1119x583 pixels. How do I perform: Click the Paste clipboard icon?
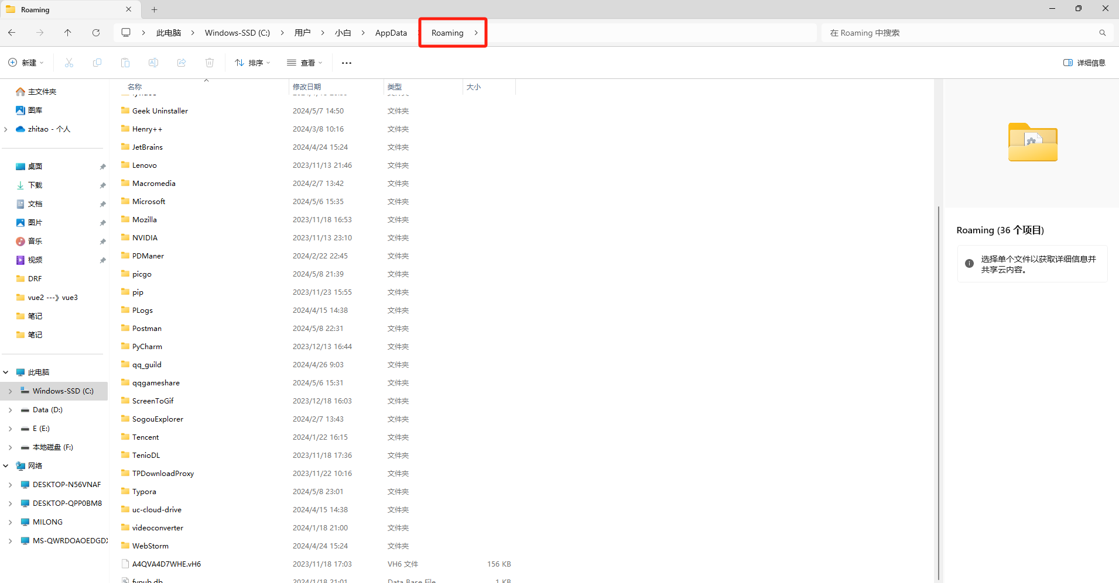pyautogui.click(x=125, y=63)
